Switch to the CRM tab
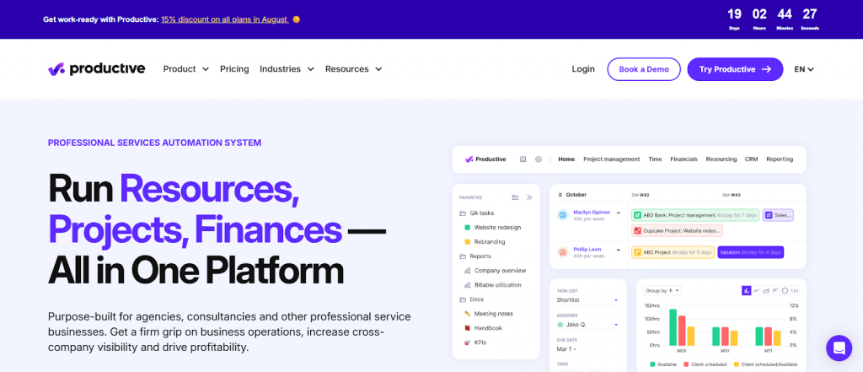 [751, 159]
